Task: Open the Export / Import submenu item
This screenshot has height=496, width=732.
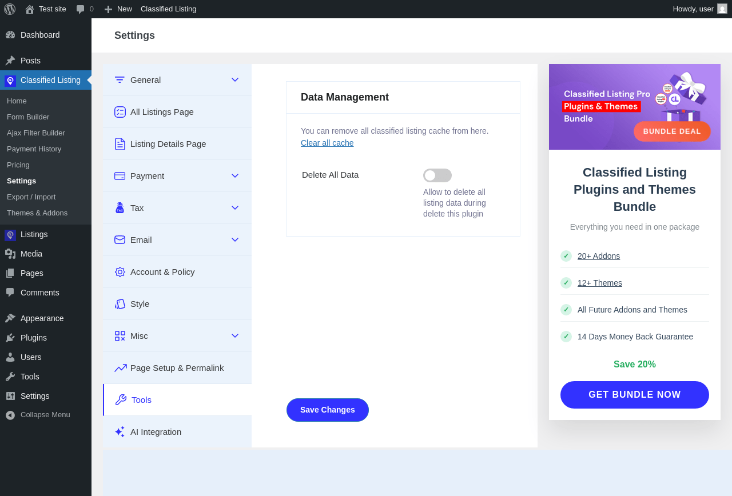Action: click(x=46, y=197)
